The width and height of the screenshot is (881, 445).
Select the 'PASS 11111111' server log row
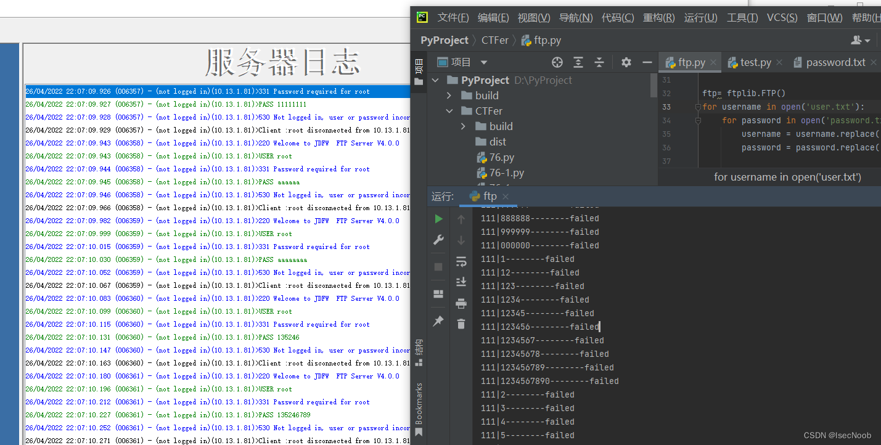coord(218,104)
